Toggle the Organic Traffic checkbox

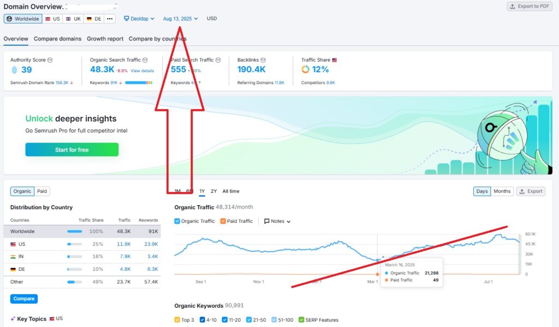(x=177, y=221)
